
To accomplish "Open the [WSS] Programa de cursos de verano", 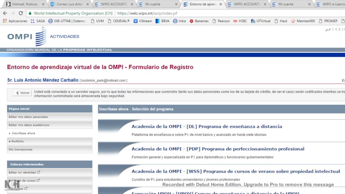I will (x=236, y=171).
